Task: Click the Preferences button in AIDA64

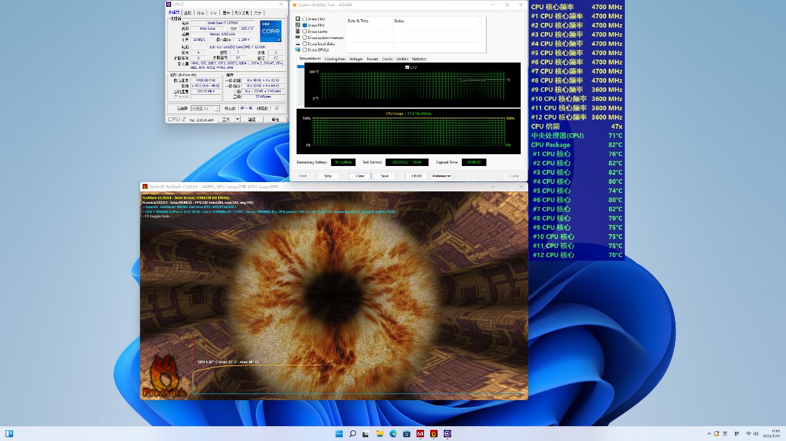Action: tap(441, 176)
